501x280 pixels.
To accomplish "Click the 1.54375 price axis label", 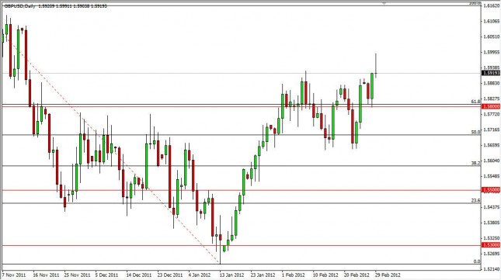I will (x=492, y=207).
